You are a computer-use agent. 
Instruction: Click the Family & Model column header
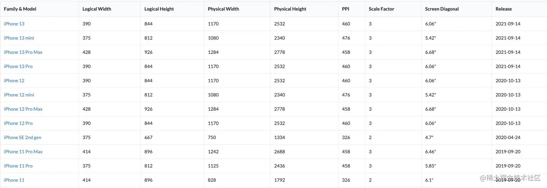pyautogui.click(x=20, y=9)
